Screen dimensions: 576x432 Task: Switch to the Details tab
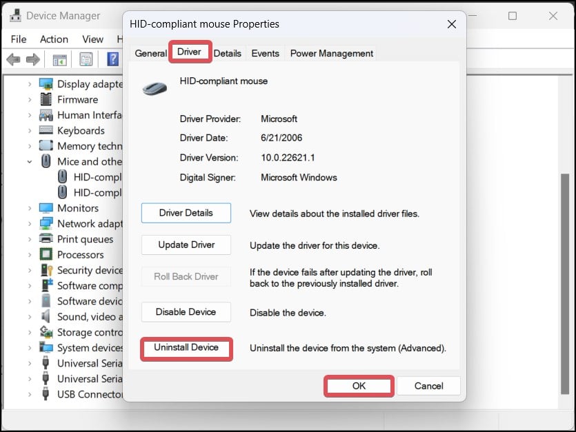point(228,53)
